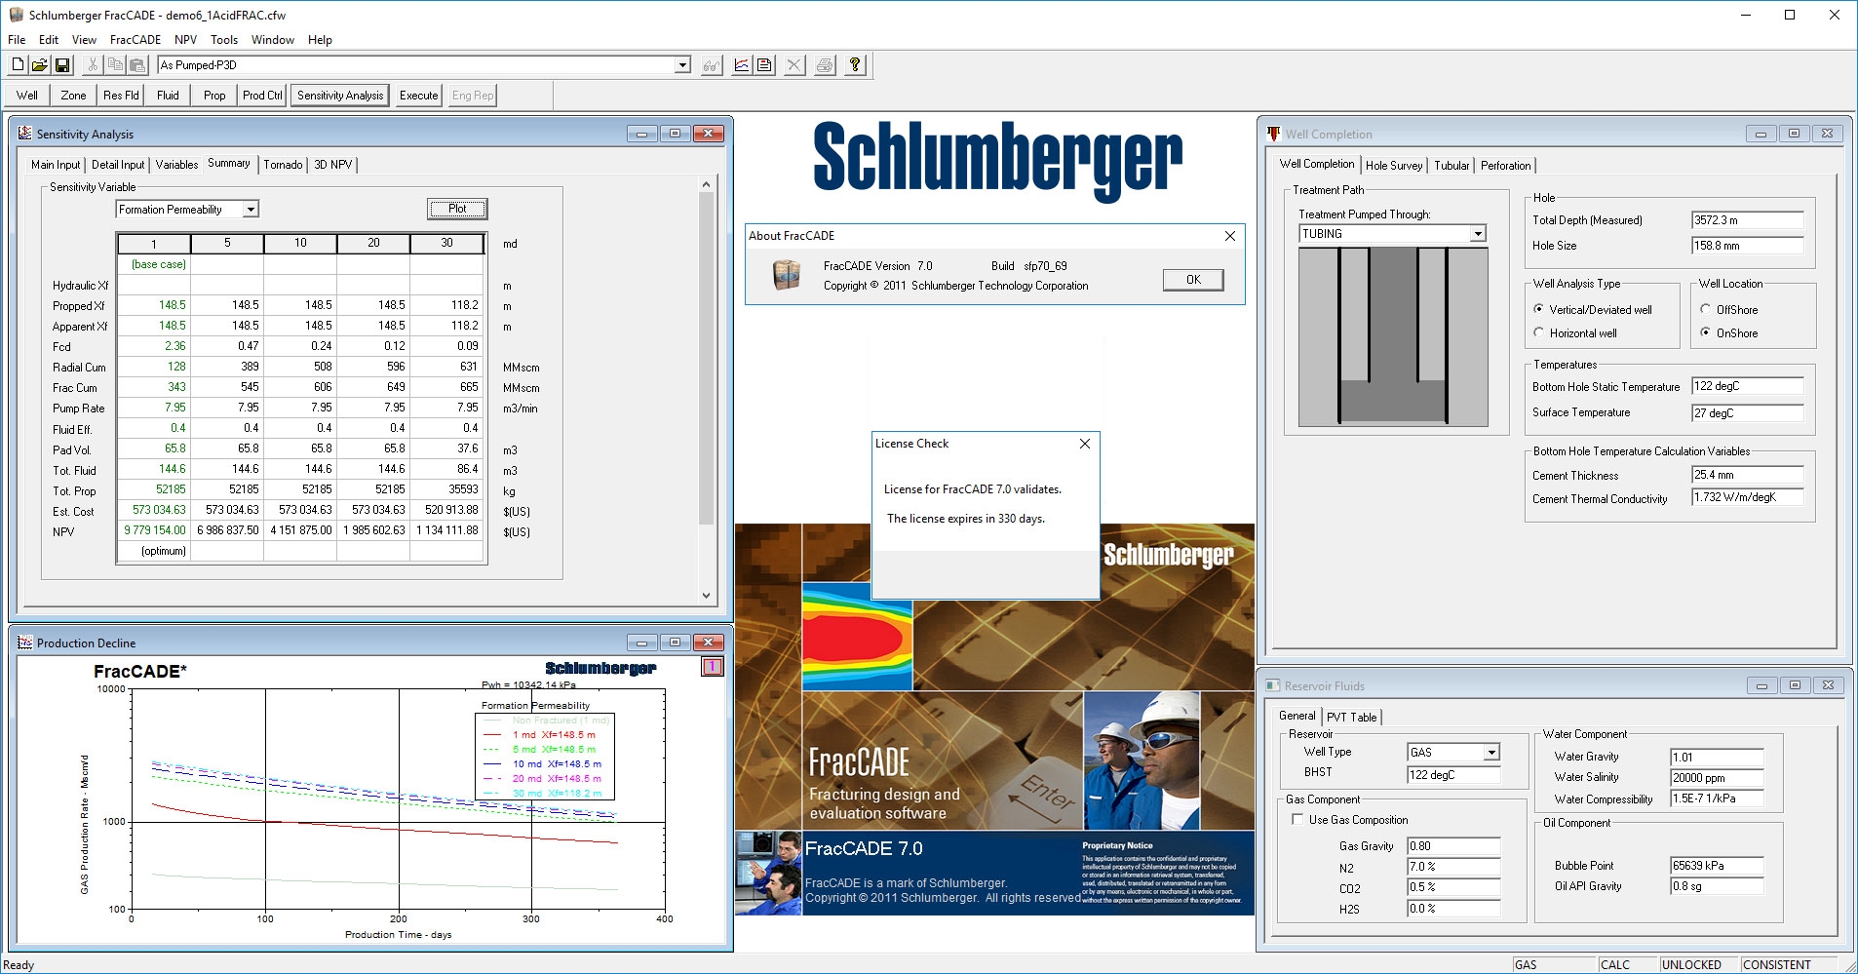
Task: Expand the Treatment Pumped Through TUBING dropdown
Action: pyautogui.click(x=1478, y=234)
